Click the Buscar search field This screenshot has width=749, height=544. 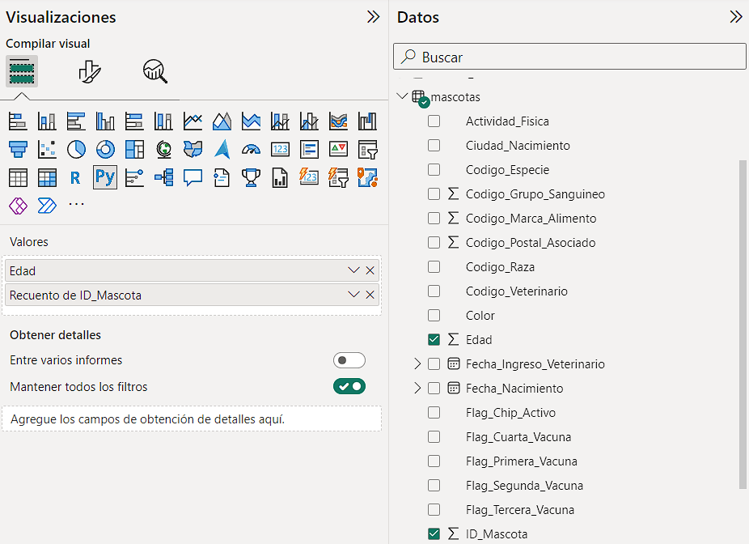[x=569, y=57]
